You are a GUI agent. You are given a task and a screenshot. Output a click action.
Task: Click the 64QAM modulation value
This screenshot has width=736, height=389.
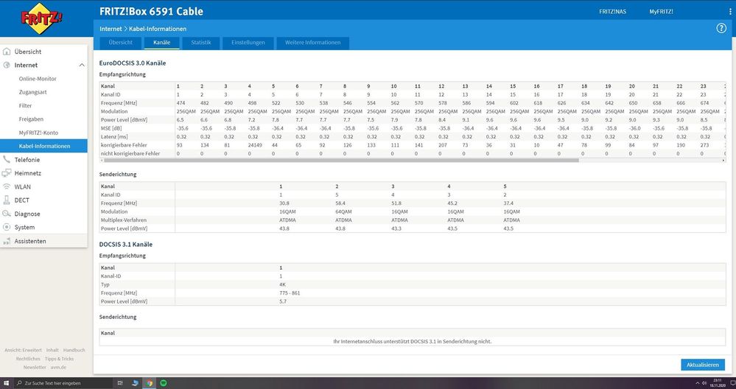(x=343, y=211)
